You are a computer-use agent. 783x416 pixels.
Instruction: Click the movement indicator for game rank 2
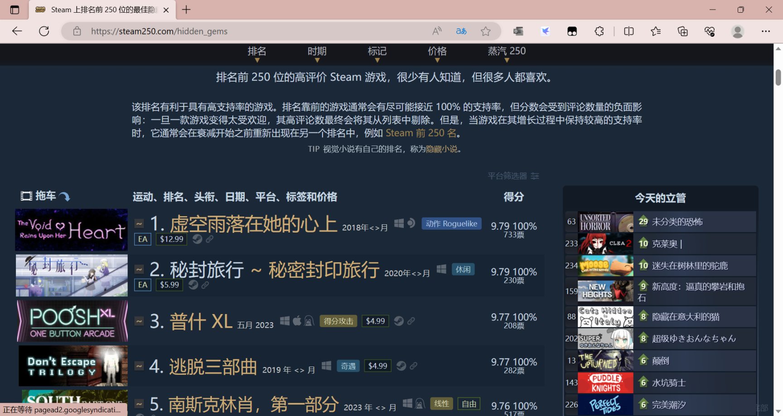(x=139, y=269)
